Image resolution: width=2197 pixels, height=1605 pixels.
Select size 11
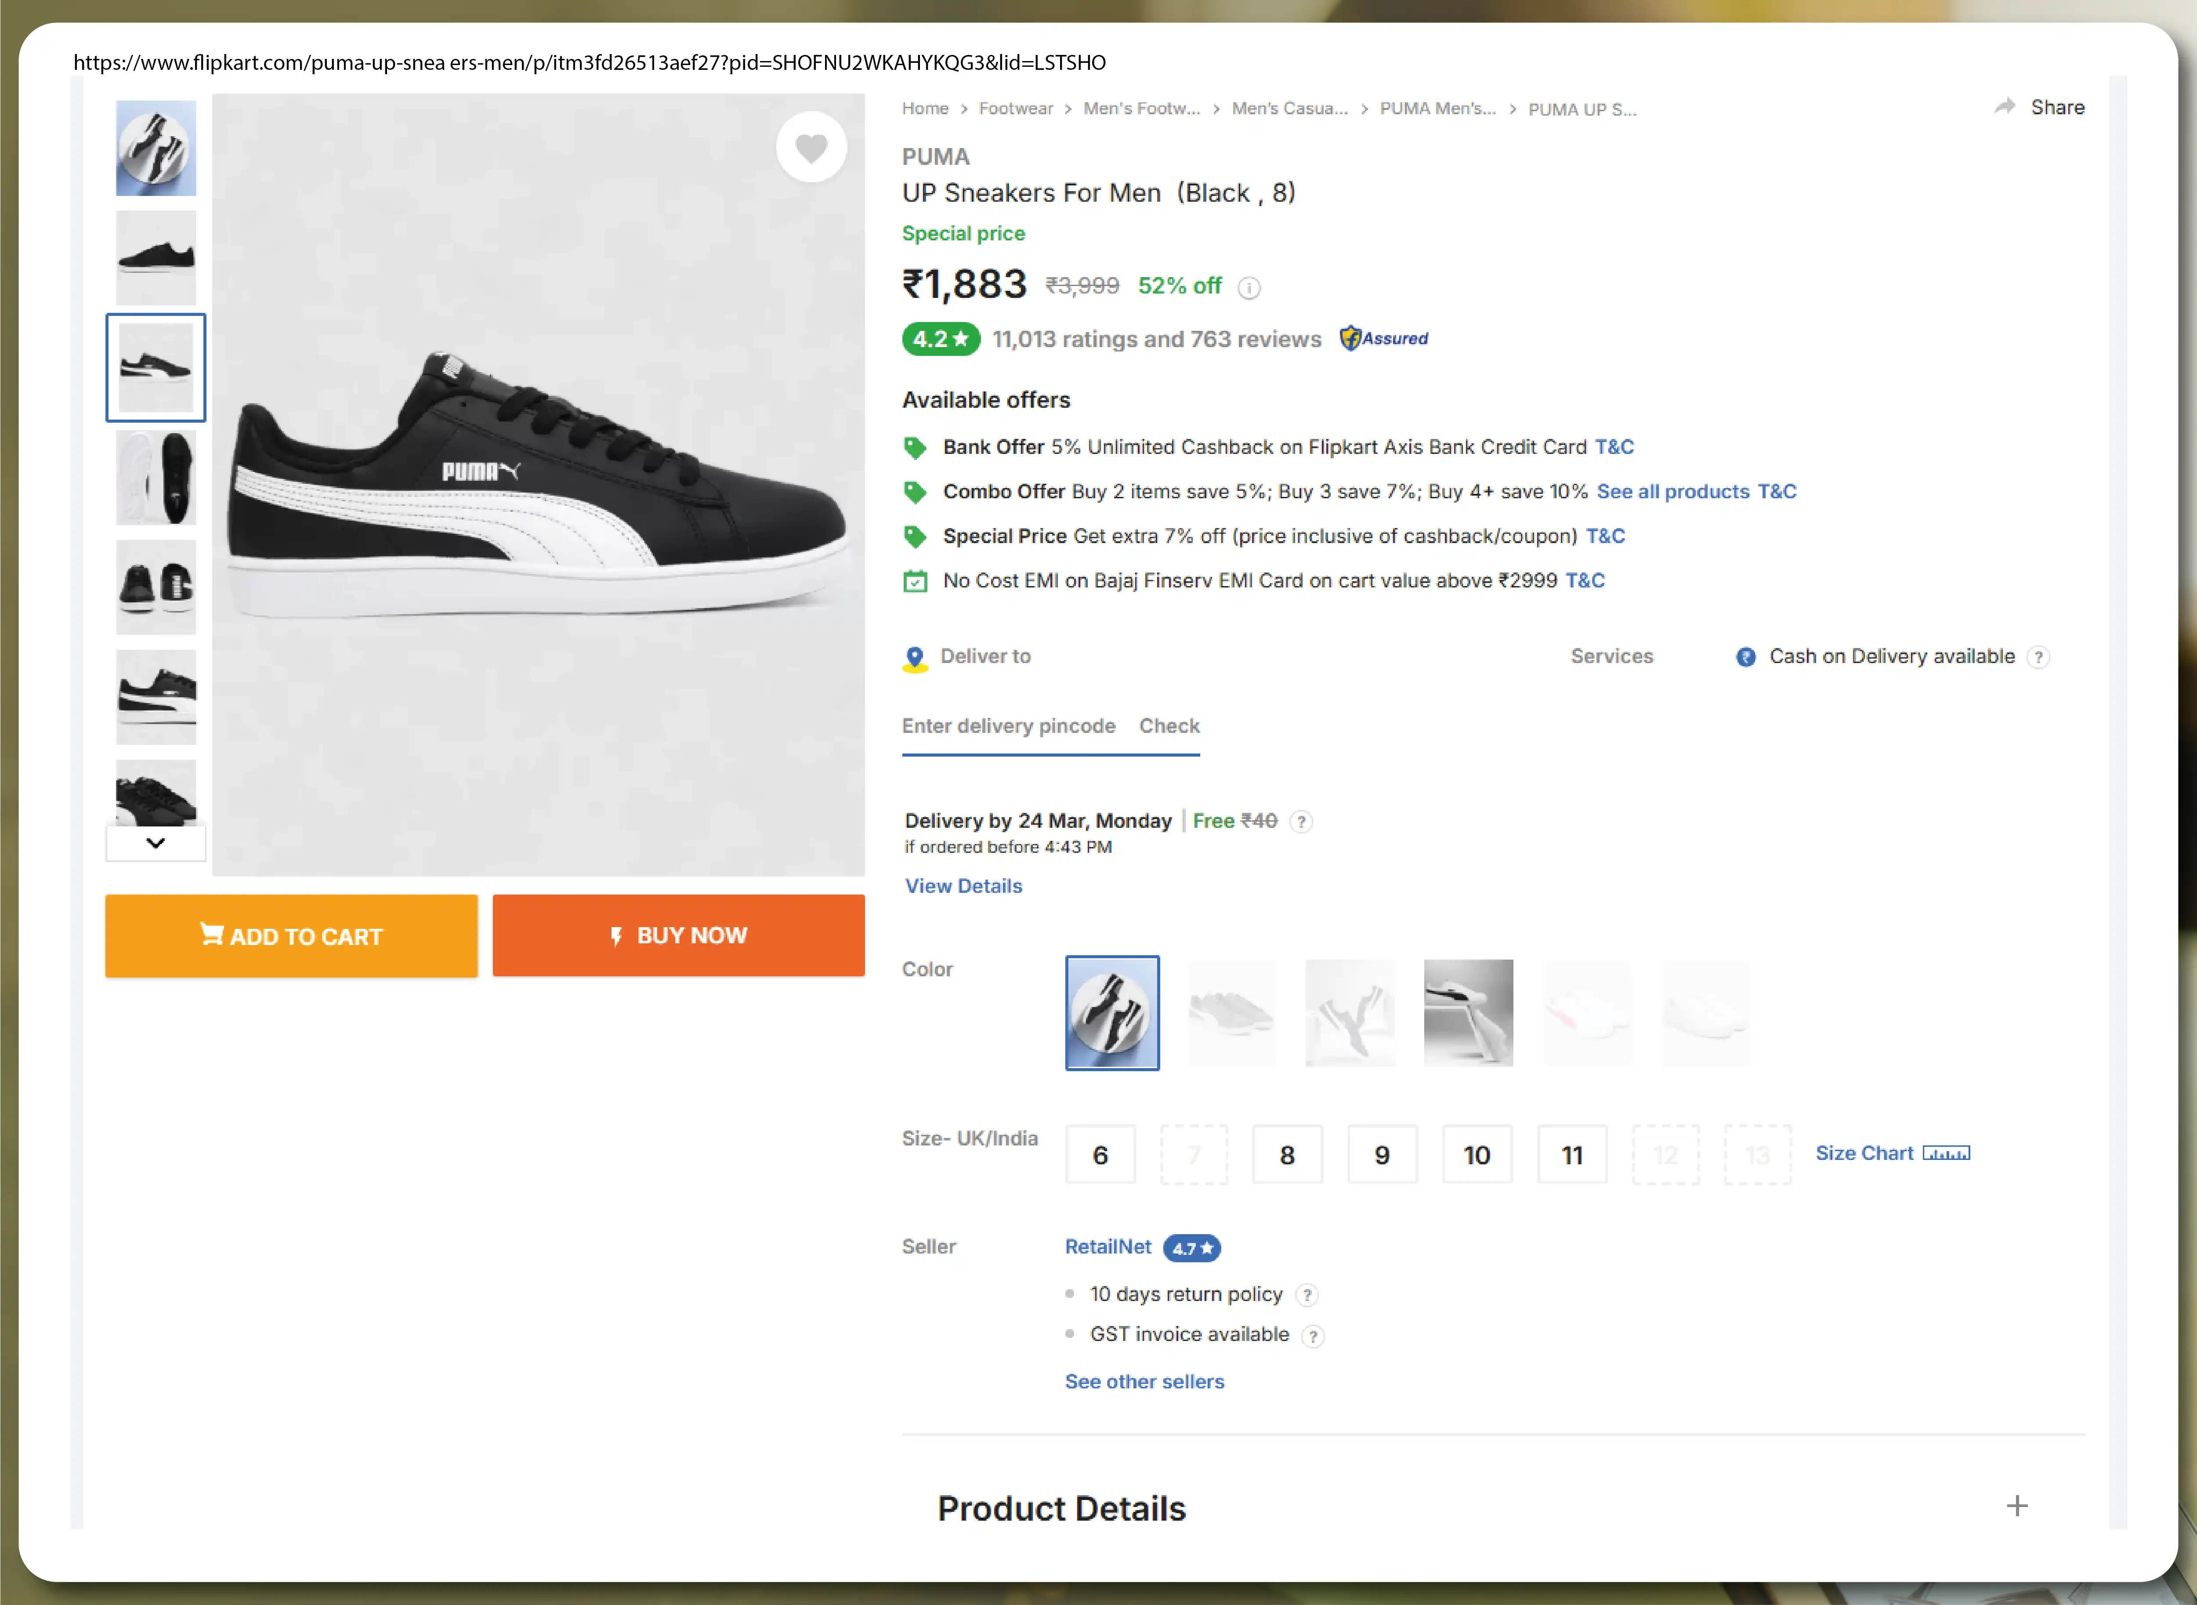tap(1572, 1154)
